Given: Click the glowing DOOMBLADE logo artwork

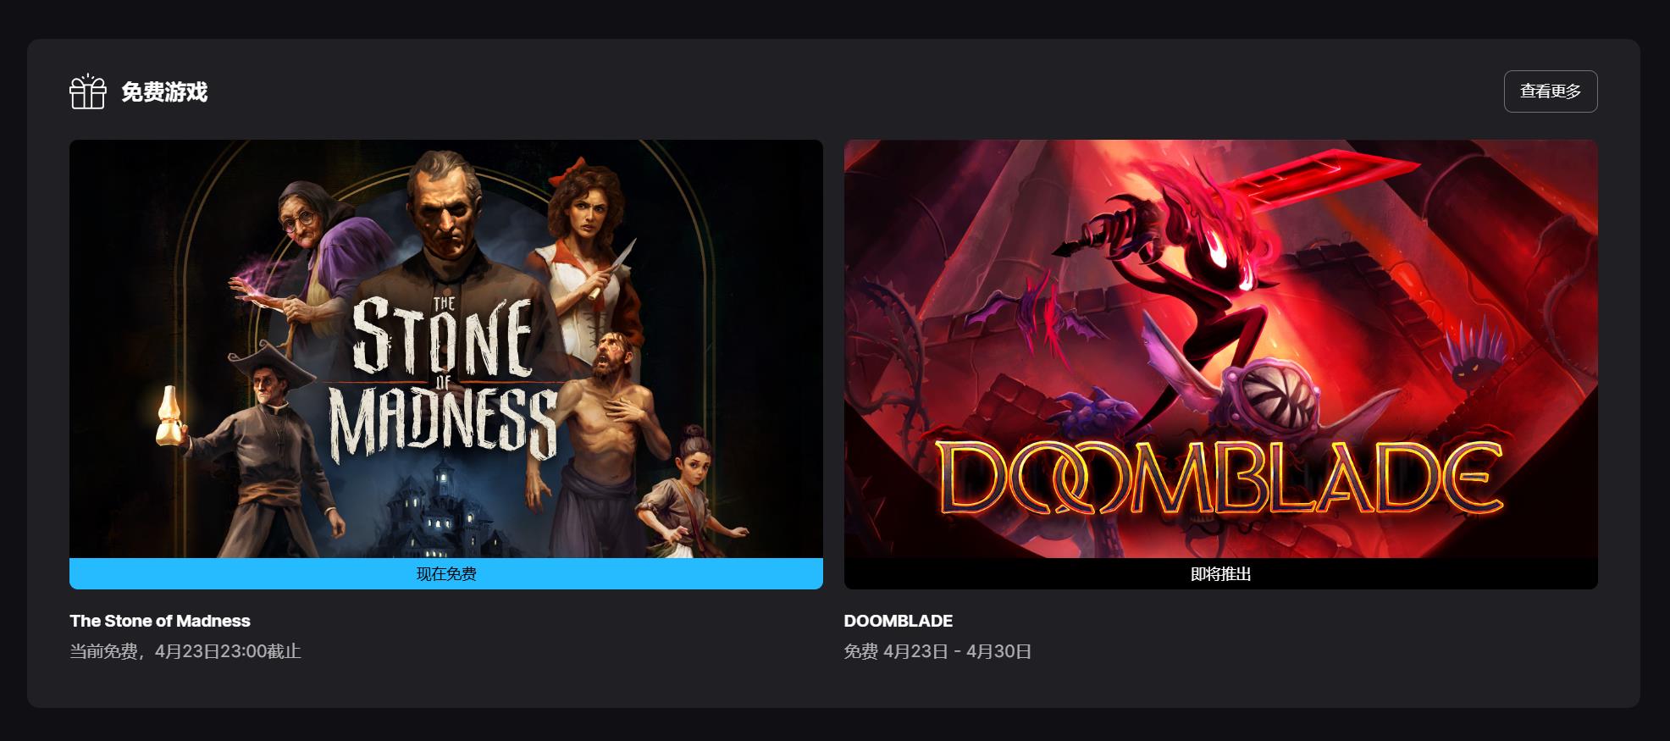Looking at the screenshot, I should pos(1219,478).
